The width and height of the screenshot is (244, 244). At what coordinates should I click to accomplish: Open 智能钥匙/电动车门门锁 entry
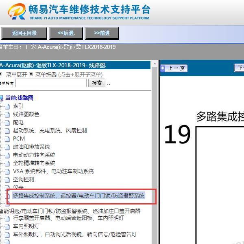(x=70, y=211)
